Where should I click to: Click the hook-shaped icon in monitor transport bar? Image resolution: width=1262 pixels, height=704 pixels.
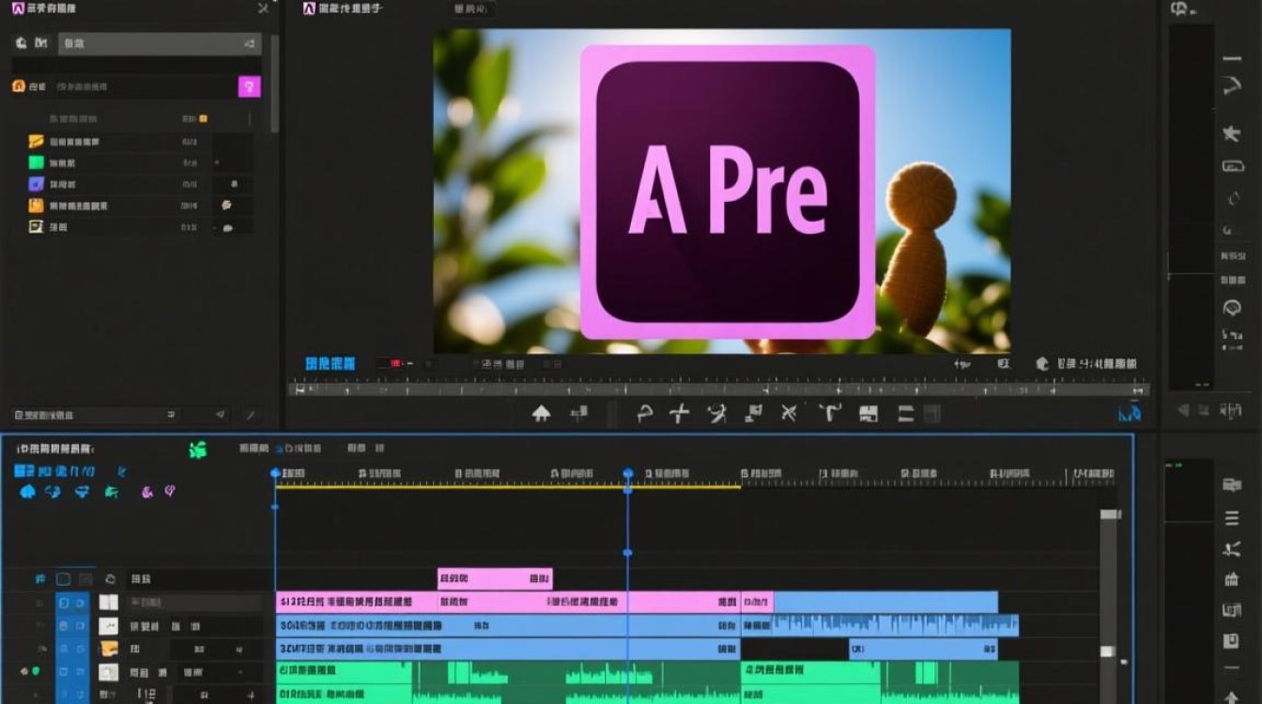point(645,413)
